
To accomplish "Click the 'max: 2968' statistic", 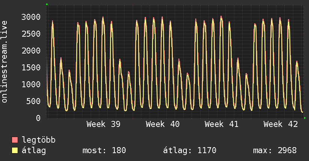I will point(275,151).
